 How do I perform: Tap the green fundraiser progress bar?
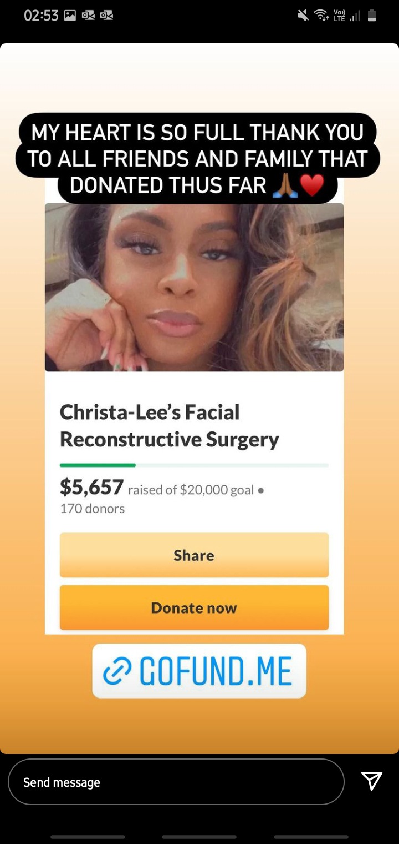point(194,465)
